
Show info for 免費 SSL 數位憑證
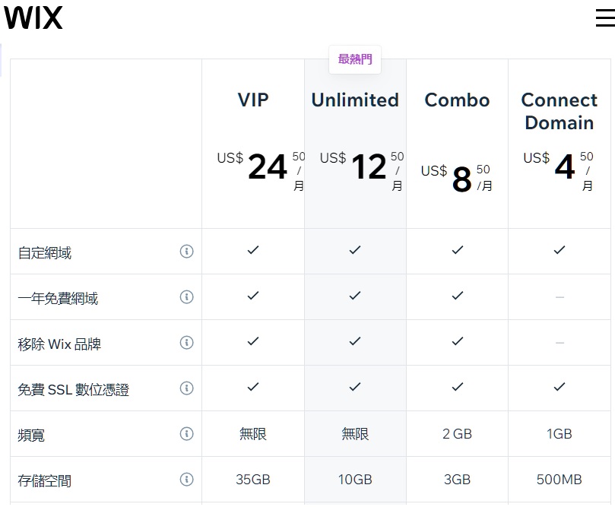pyautogui.click(x=187, y=388)
